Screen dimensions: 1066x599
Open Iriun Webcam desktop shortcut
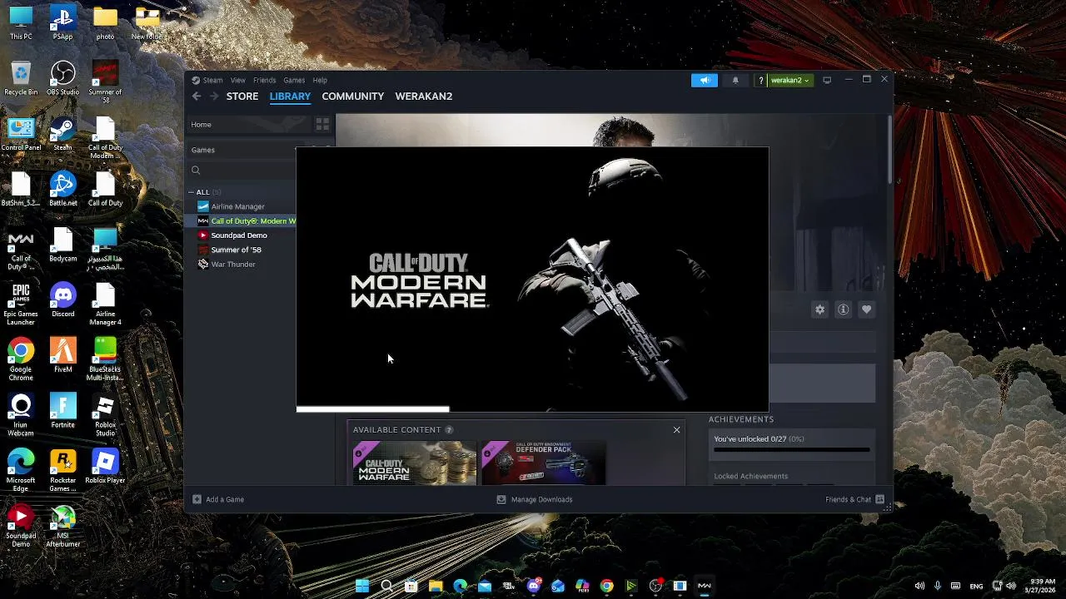pyautogui.click(x=21, y=415)
